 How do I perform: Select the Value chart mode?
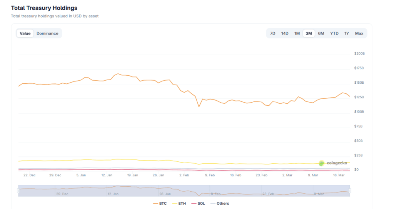25,33
